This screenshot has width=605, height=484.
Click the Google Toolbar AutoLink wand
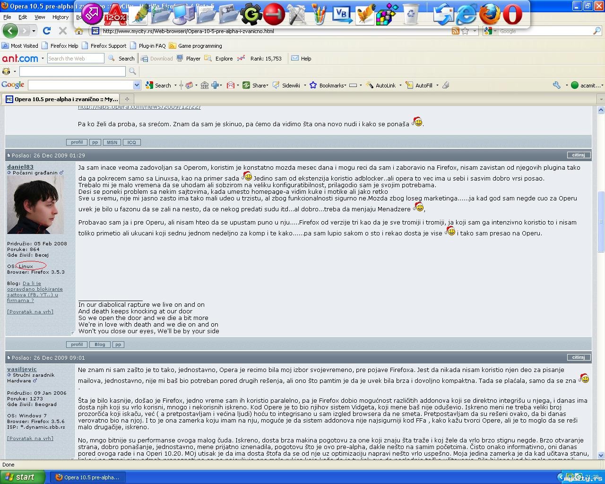[380, 85]
